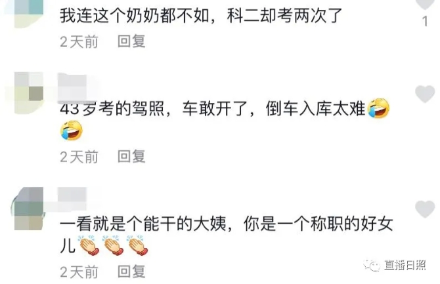Open avatar of the 能干的大姨 commenter
This screenshot has width=440, height=284.
(28, 209)
